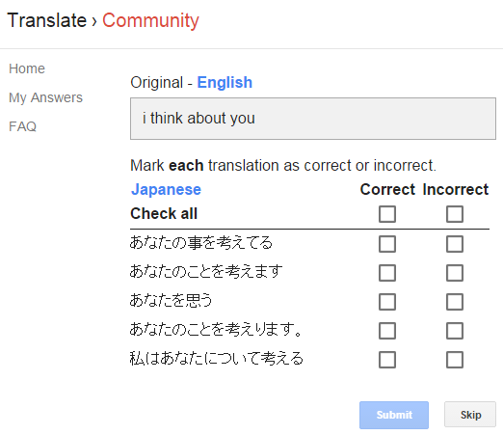Mark 私はあなたについて考える as Incorrect
503x435 pixels.
point(455,360)
